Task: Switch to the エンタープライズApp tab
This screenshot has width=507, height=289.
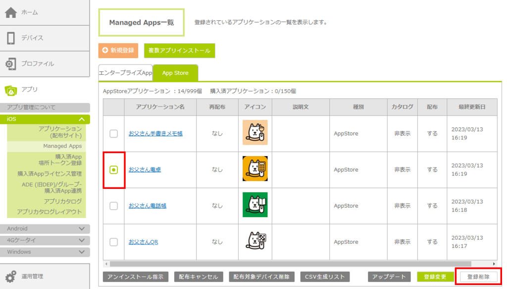Action: pos(125,73)
